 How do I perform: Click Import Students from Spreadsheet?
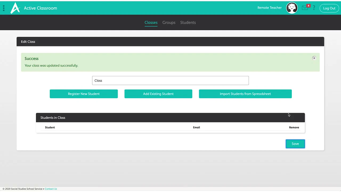coord(245,94)
